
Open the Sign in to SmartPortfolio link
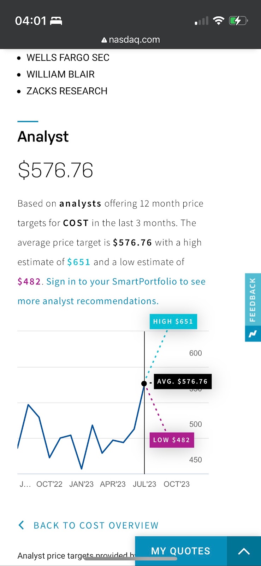pyautogui.click(x=112, y=291)
